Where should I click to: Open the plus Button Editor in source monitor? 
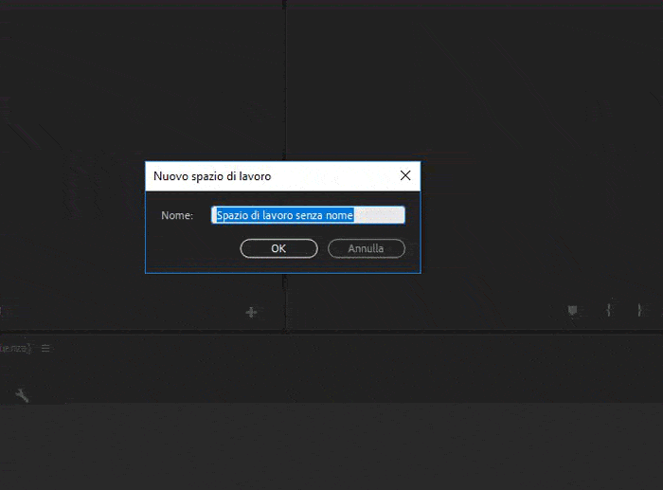click(251, 312)
